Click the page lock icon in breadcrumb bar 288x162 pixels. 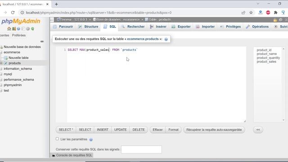click(275, 20)
